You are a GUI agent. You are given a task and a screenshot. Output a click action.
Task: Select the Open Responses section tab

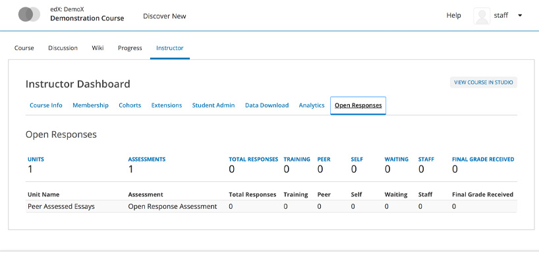pyautogui.click(x=358, y=105)
